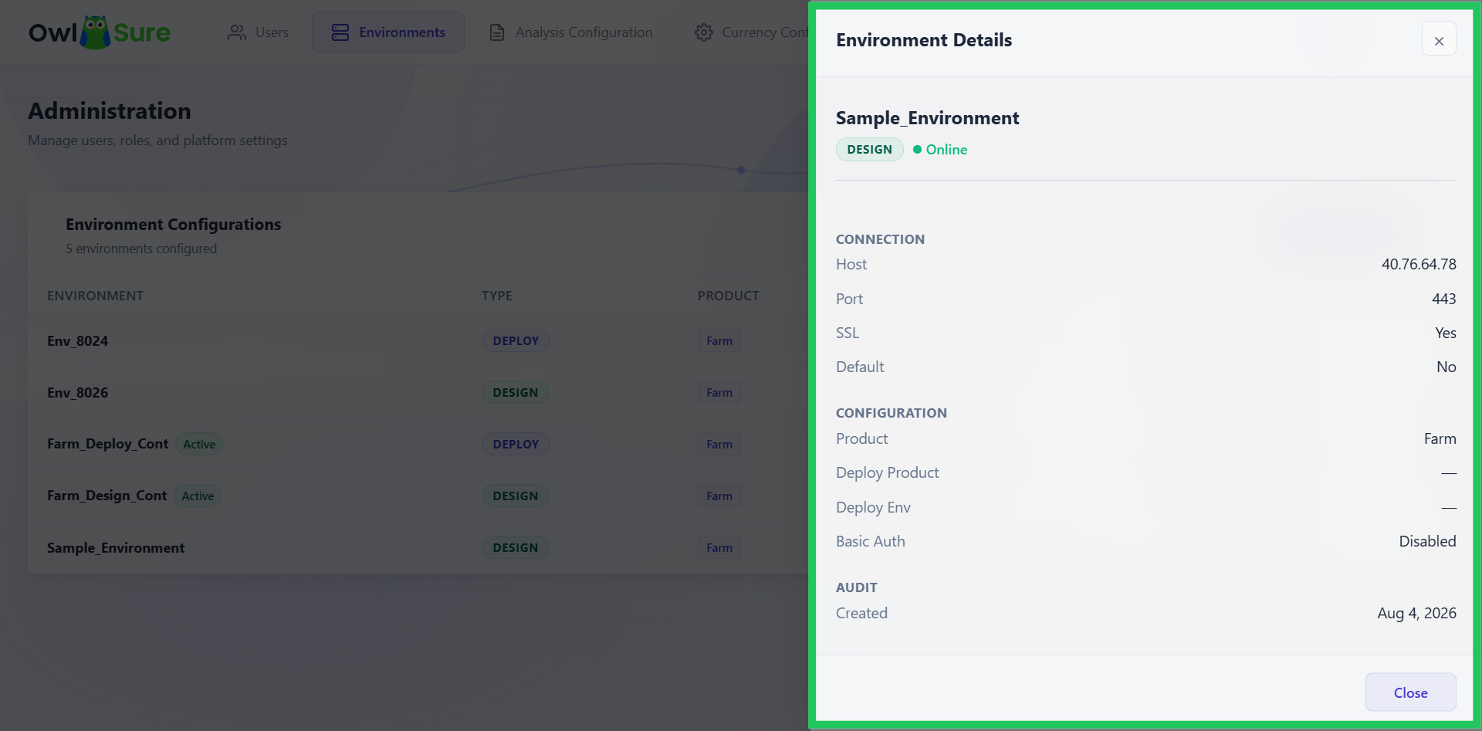Open the Users tab
The width and height of the screenshot is (1482, 731).
(x=258, y=32)
